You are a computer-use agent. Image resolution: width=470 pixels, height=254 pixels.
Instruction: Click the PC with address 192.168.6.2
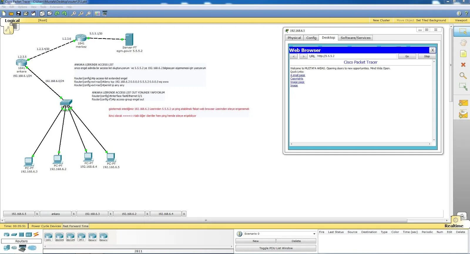click(58, 159)
